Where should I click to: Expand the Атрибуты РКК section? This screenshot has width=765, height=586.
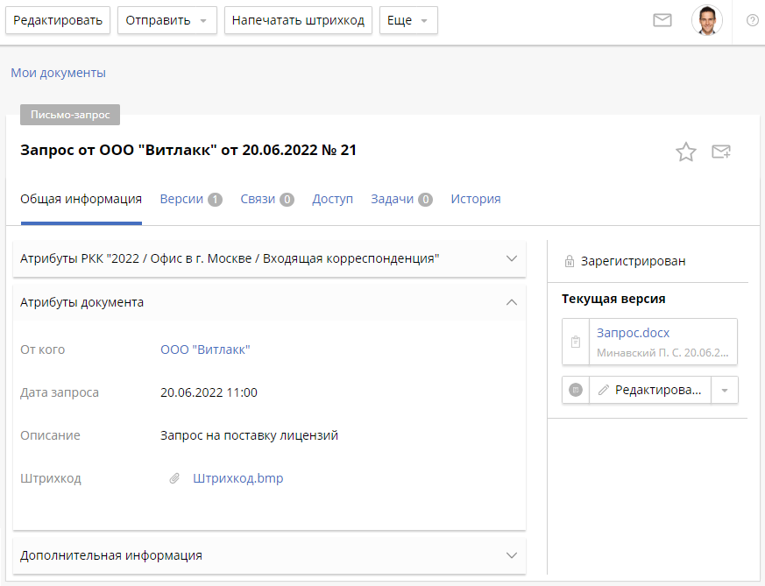(512, 258)
